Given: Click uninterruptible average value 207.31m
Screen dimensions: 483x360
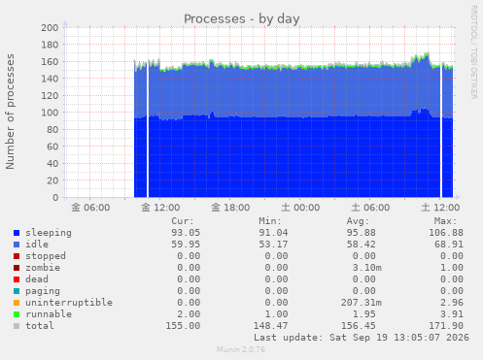Looking at the screenshot, I should (x=361, y=303).
